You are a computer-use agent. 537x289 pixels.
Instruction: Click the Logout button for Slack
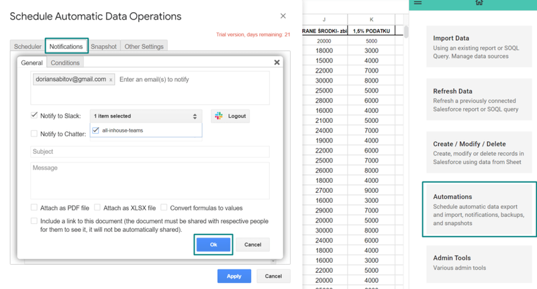(230, 116)
